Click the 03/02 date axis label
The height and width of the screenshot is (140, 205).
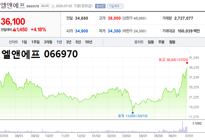[x=127, y=136]
